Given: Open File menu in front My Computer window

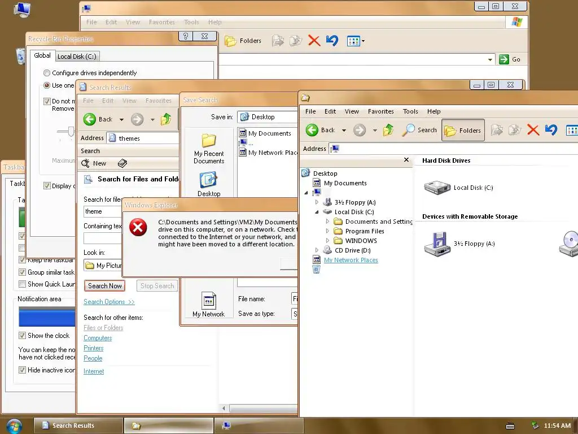Looking at the screenshot, I should coord(310,111).
